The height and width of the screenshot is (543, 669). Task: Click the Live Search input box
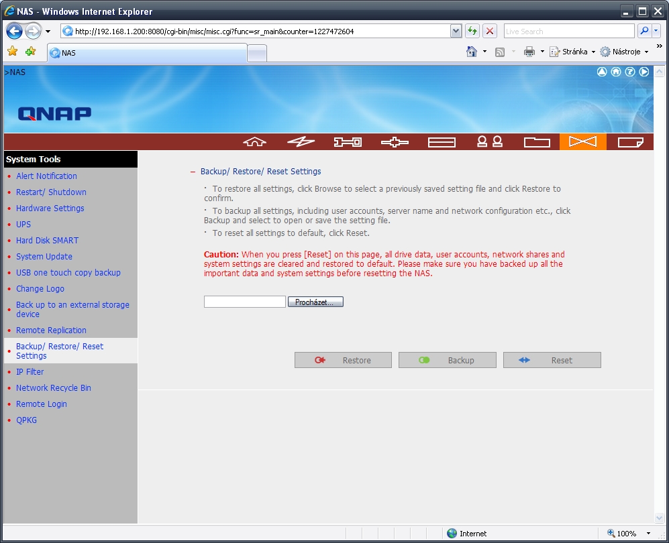[x=569, y=31]
